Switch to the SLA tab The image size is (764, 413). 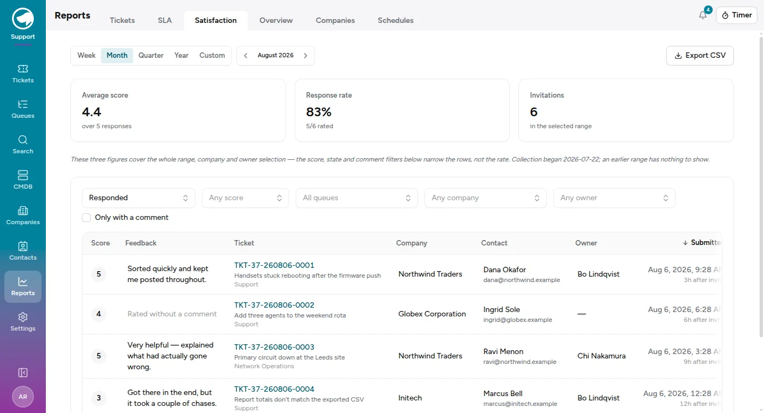(165, 21)
